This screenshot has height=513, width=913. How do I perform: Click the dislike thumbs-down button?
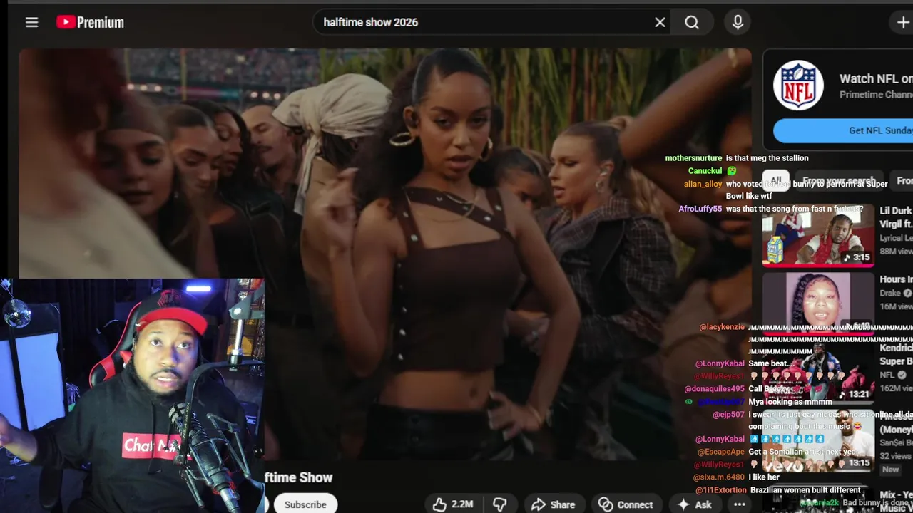pyautogui.click(x=500, y=504)
